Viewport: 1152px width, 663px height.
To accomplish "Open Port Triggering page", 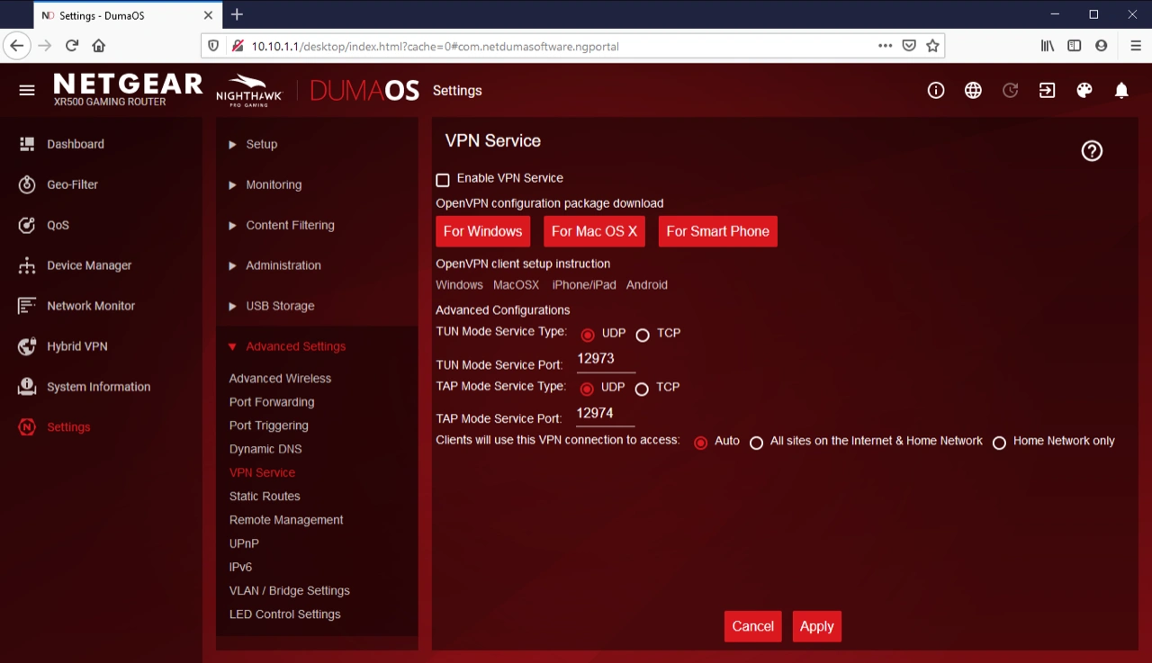I will coord(268,426).
